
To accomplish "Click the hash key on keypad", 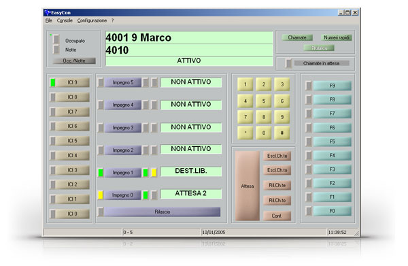I will click(282, 133).
